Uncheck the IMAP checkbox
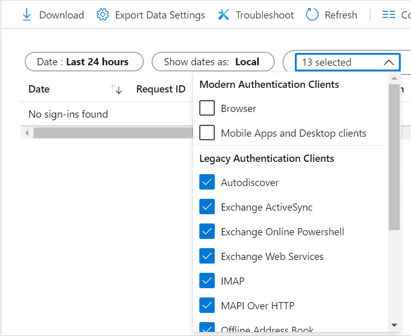Screen dimensions: 411x336 [x=207, y=281]
